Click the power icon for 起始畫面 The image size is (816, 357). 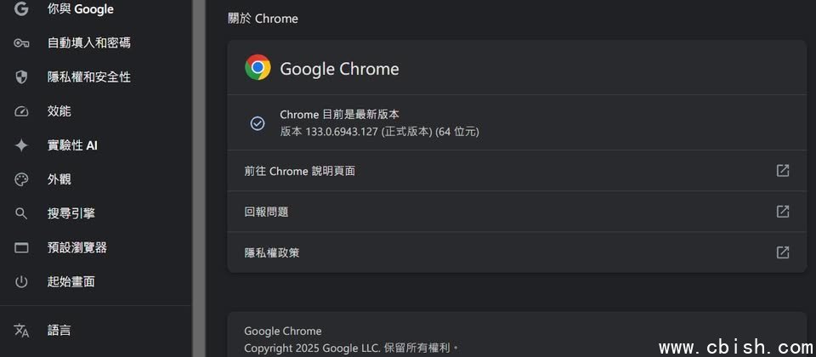click(x=22, y=281)
